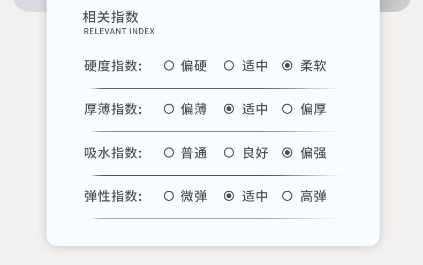The height and width of the screenshot is (265, 423).
Task: Pick 适中 option in 厚薄指数 row
Action: click(x=229, y=109)
